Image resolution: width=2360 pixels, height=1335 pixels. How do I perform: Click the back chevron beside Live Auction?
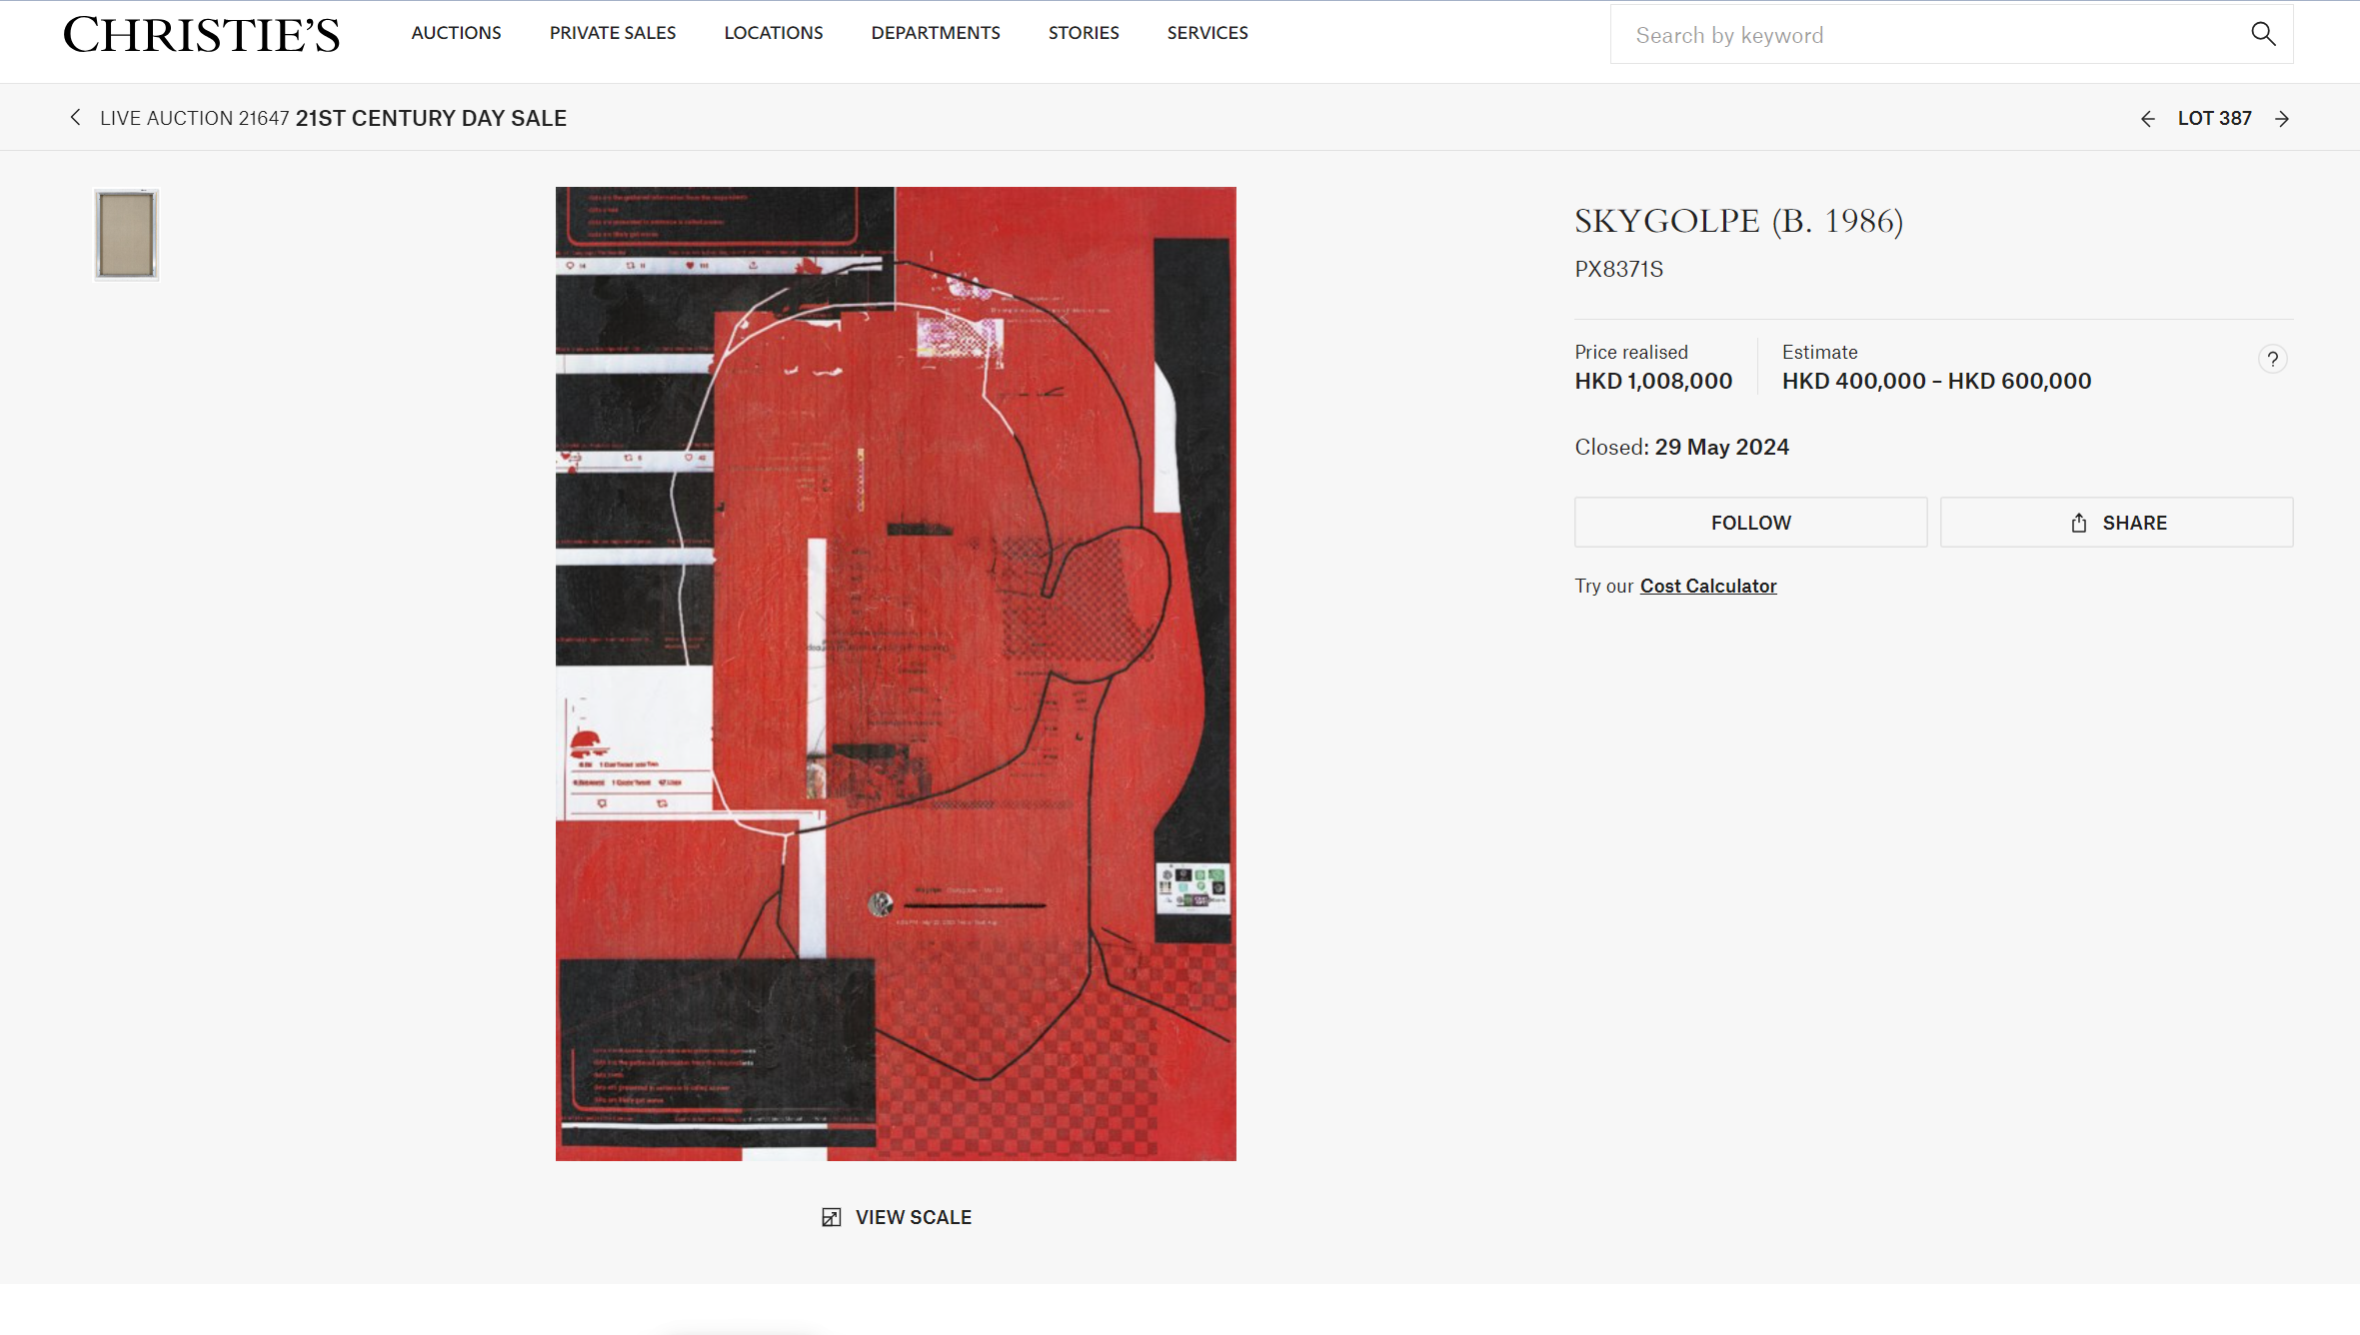point(75,118)
